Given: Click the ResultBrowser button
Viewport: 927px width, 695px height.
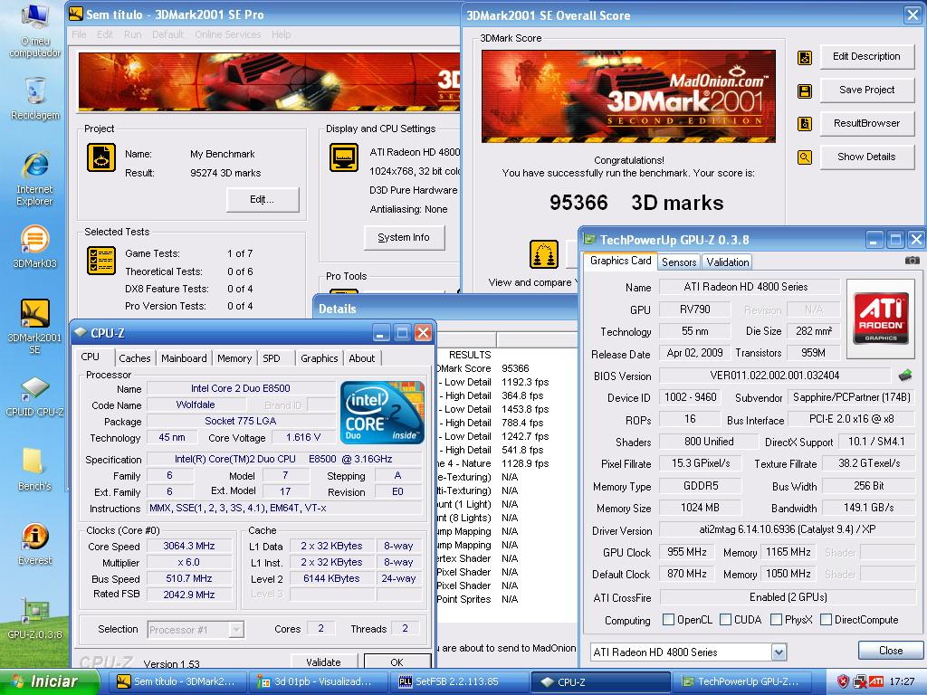Looking at the screenshot, I should 866,123.
